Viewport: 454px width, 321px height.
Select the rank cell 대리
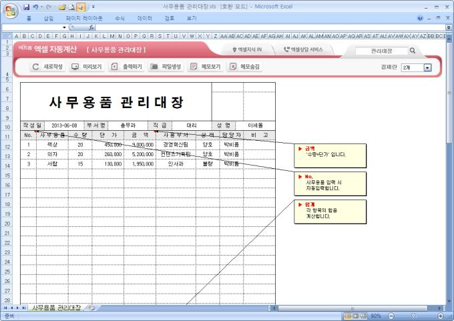pyautogui.click(x=192, y=125)
